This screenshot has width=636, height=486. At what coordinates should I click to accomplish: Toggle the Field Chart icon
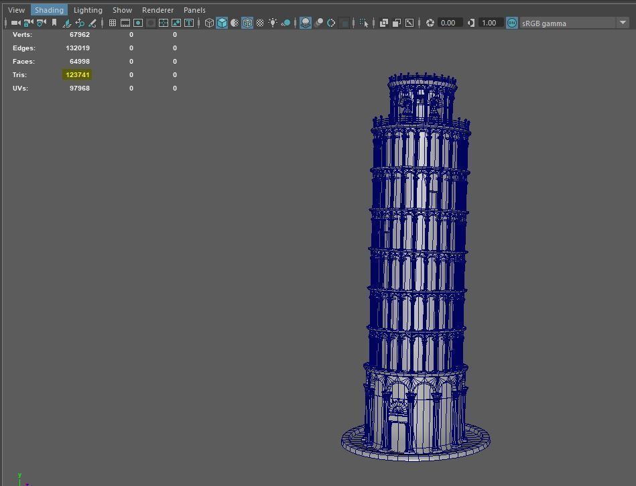coord(164,23)
